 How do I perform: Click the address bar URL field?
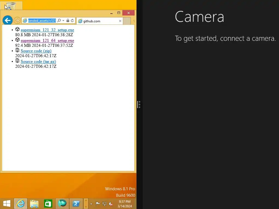click(x=42, y=21)
